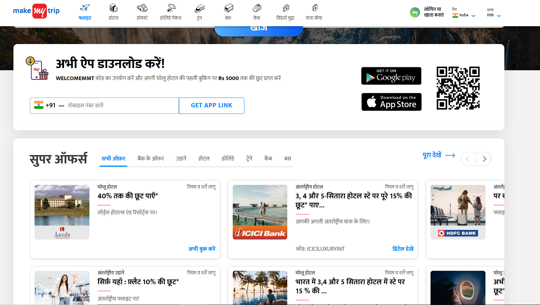The height and width of the screenshot is (305, 540).
Task: Click '3, 4 और 5-सितारा होटल स्टे' offer title
Action: [353, 200]
